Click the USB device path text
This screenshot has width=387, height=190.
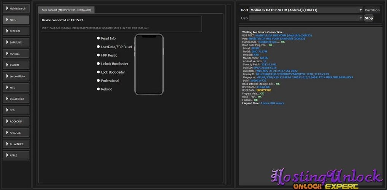pyautogui.click(x=95, y=28)
